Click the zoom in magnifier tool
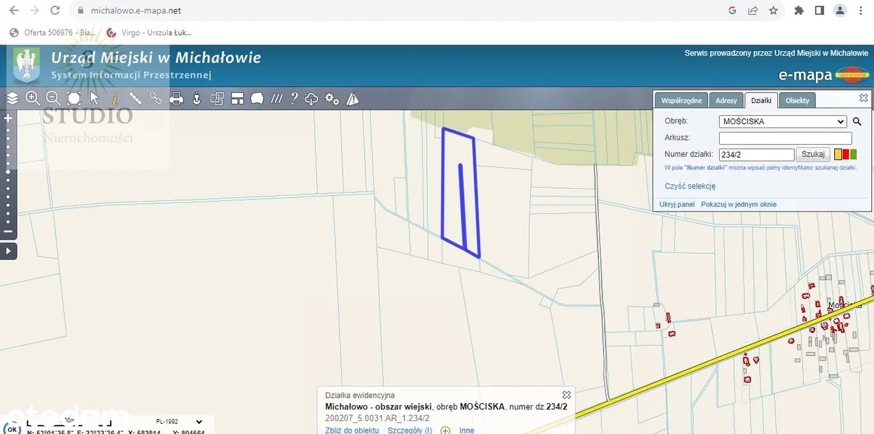Screen dimensions: 874x434 (x=32, y=98)
